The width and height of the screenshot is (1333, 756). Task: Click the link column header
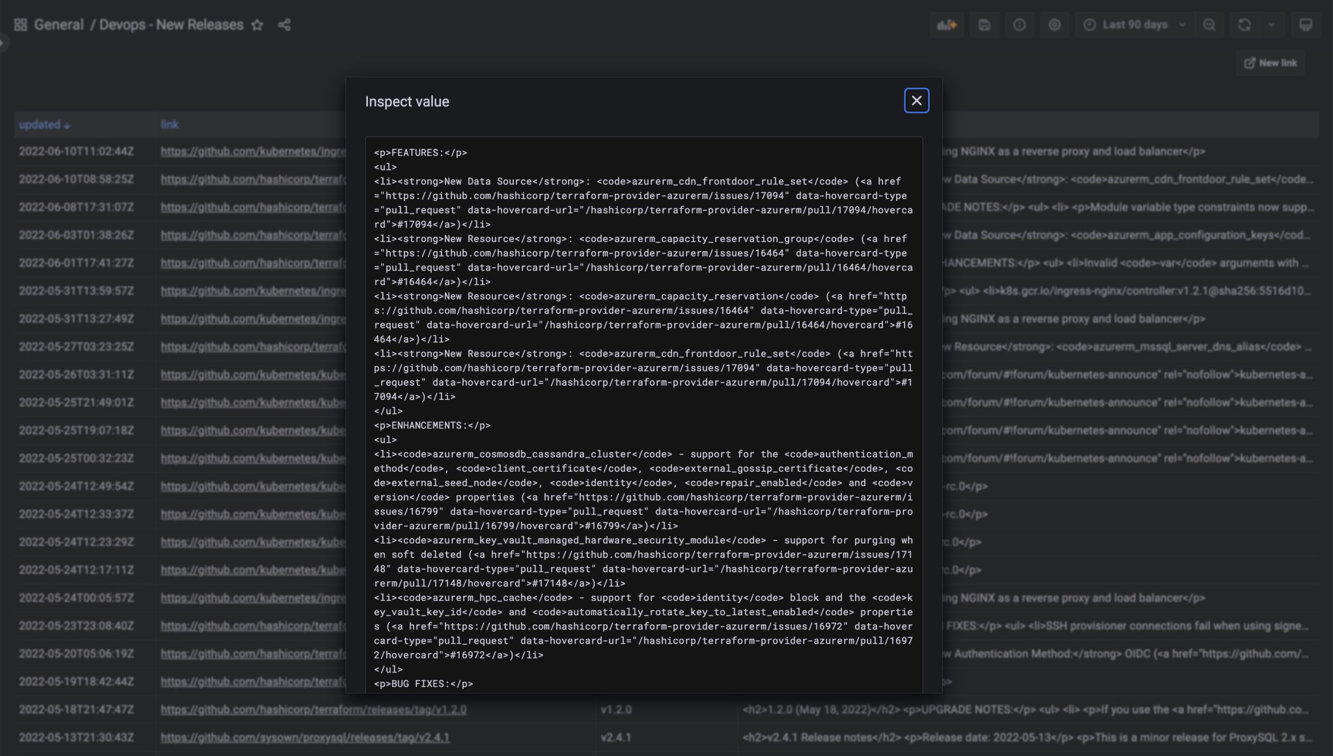[x=169, y=125]
